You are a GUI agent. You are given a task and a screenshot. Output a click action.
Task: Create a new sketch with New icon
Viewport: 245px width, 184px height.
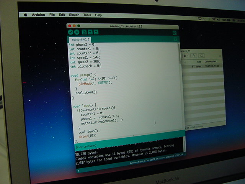point(84,32)
